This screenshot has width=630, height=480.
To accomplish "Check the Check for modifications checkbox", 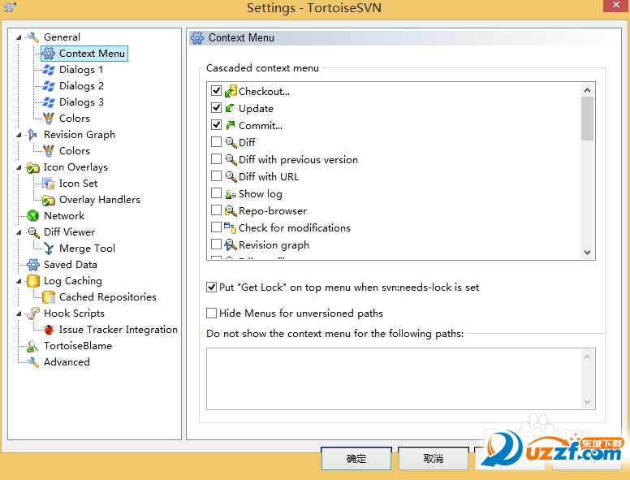I will [x=216, y=227].
